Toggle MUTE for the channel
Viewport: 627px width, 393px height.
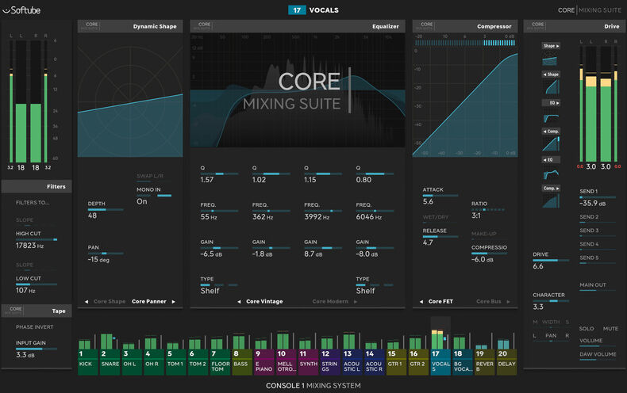(x=610, y=328)
